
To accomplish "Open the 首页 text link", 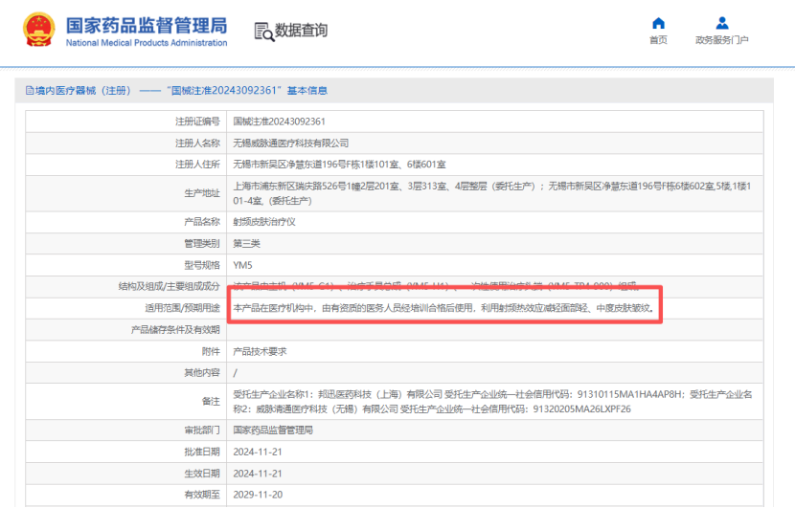I will (x=658, y=40).
